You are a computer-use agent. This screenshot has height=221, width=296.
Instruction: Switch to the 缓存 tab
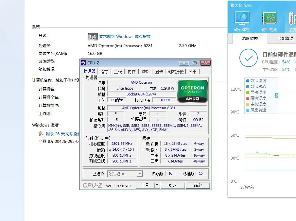(x=104, y=72)
